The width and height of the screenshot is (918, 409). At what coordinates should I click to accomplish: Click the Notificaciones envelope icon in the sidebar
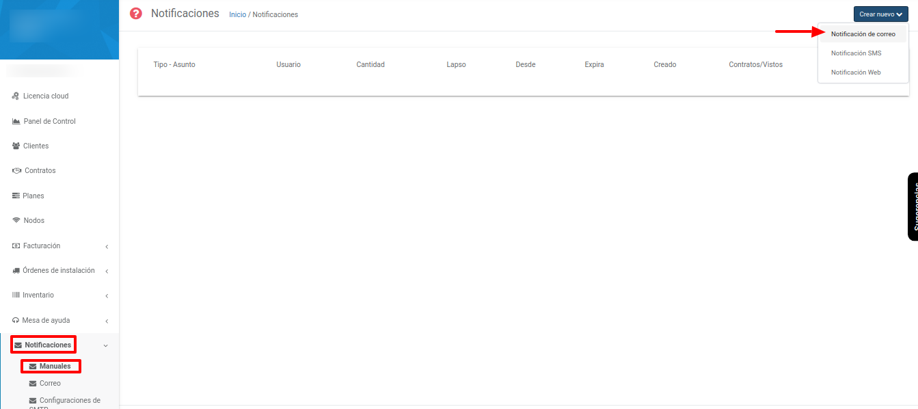click(18, 345)
